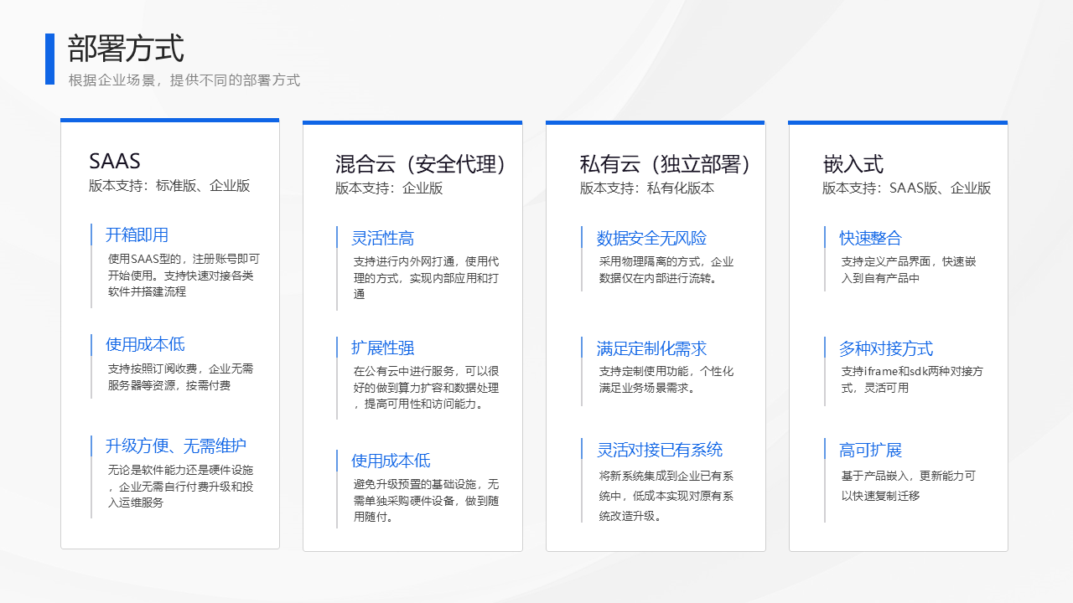1073x603 pixels.
Task: Click the 灵活性高 heading
Action: (x=382, y=238)
